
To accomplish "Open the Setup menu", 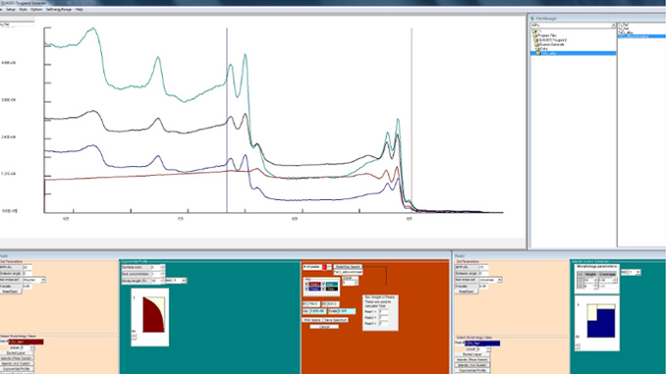I will click(x=11, y=10).
